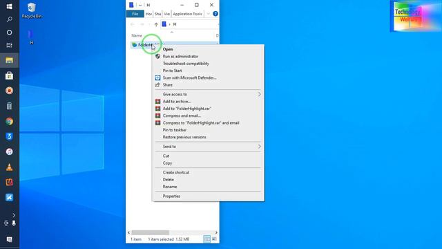This screenshot has width=442, height=249.
Task: Choose Rename in the context menu
Action: tap(170, 187)
